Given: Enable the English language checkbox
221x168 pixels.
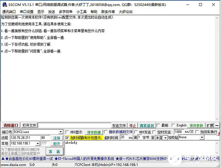Looking at the screenshot, I should tap(174, 126).
